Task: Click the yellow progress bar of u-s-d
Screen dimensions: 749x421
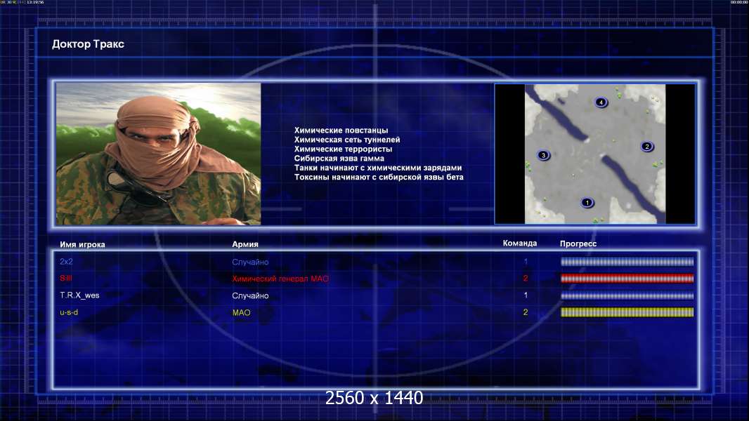Action: (x=627, y=312)
